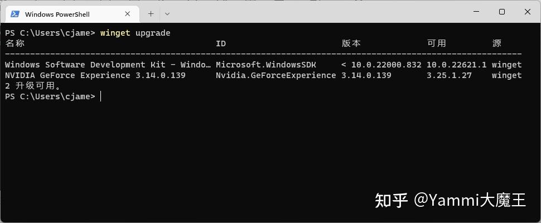
Task: Maximize the terminal window
Action: tap(502, 12)
